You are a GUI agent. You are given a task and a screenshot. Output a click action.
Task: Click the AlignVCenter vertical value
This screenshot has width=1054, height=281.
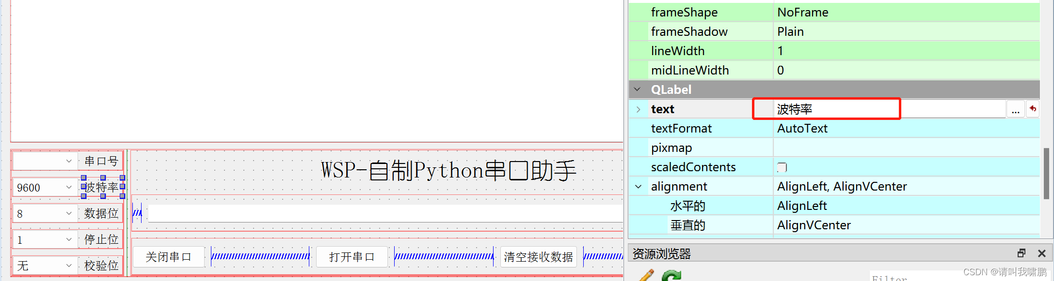click(814, 225)
